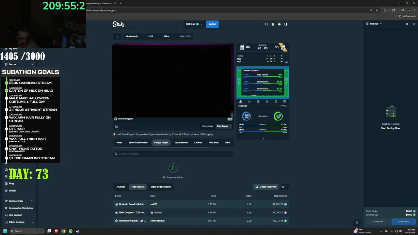This screenshot has height=235, width=418.
Task: Click the Place Bet button
Action: tap(403, 222)
